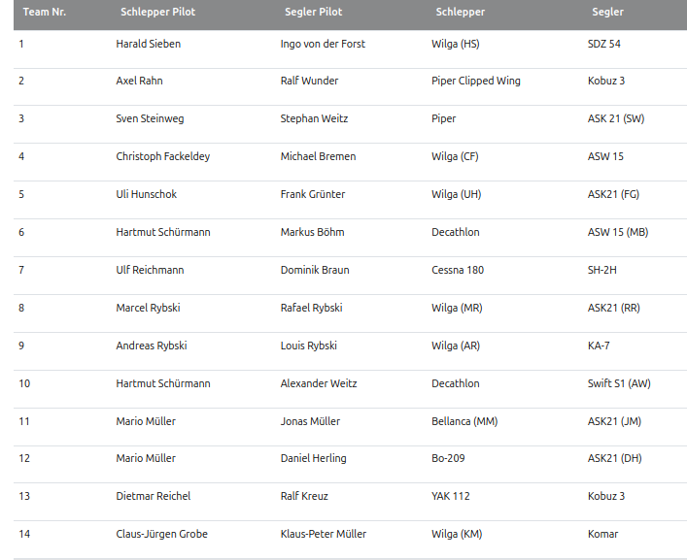The image size is (687, 560).
Task: Select the ASW 15 glider cell
Action: pyautogui.click(x=605, y=157)
